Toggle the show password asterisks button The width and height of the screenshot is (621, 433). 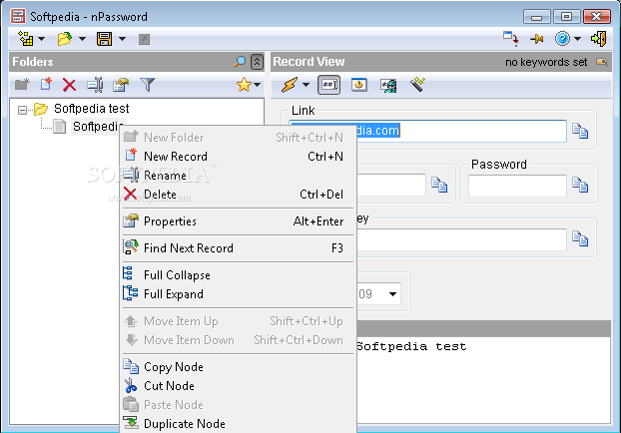click(329, 85)
